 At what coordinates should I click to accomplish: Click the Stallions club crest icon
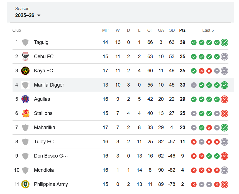(x=25, y=113)
